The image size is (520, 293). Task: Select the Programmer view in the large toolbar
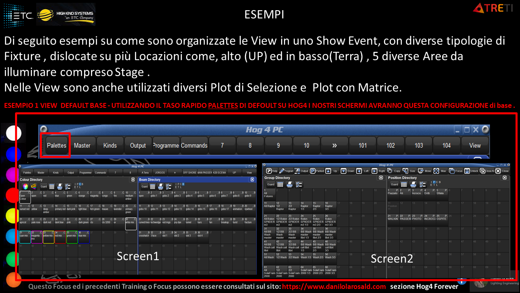tap(166, 145)
